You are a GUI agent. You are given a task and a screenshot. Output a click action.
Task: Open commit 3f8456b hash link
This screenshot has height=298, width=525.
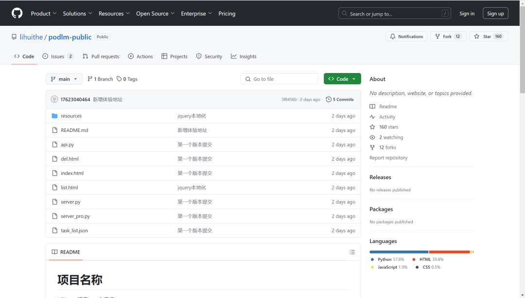289,99
